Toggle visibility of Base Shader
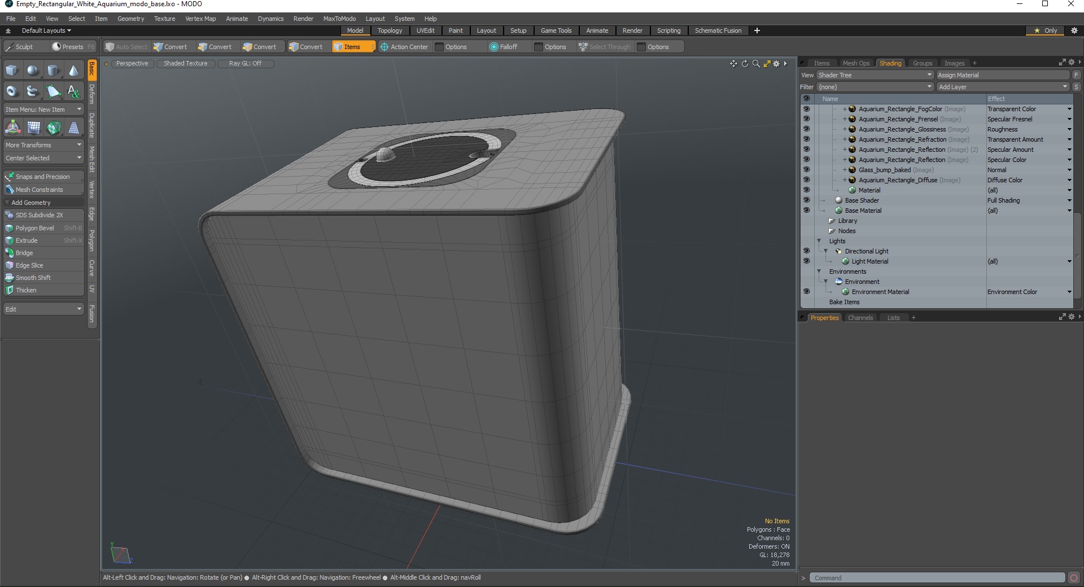The width and height of the screenshot is (1084, 587). [806, 200]
